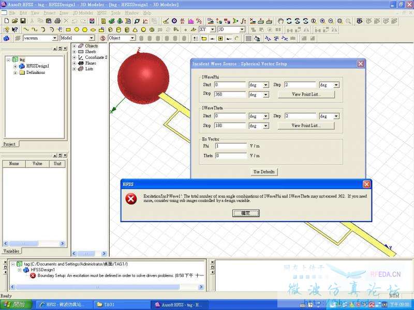Image resolution: width=414 pixels, height=310 pixels.
Task: Select the Draw Cone tool
Action: click(x=135, y=30)
